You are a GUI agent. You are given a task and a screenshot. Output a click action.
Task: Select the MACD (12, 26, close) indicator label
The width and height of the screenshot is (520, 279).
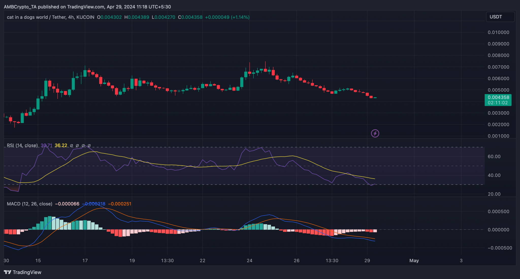pyautogui.click(x=29, y=204)
